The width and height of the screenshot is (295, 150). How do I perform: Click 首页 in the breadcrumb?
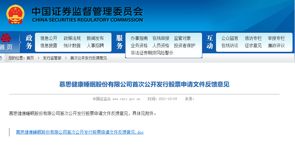[x=30, y=58]
